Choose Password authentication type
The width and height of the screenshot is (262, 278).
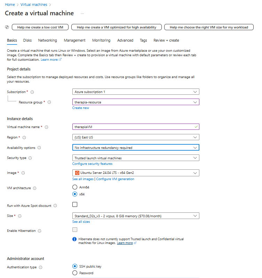pyautogui.click(x=75, y=273)
